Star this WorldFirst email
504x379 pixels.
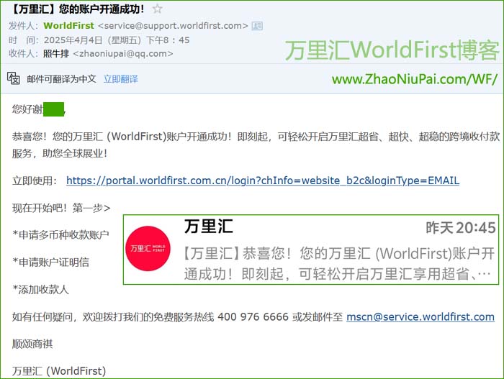click(157, 9)
